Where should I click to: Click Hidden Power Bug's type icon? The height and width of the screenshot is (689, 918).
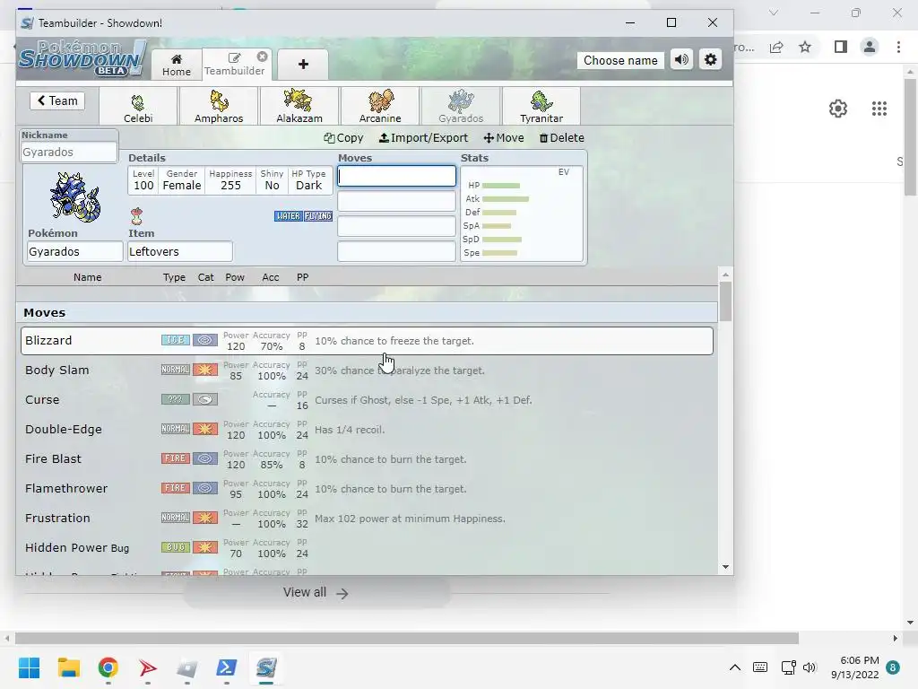176,547
